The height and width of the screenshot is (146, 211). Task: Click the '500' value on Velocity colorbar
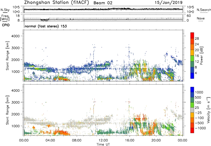tap(198, 97)
